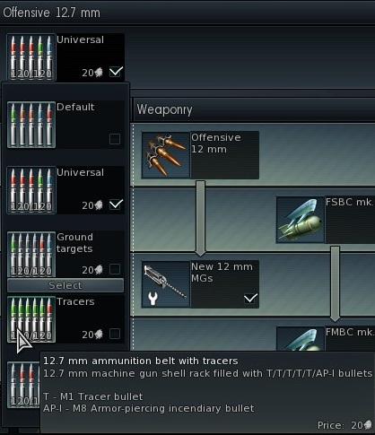Click the Offensive 12 mm bullets icon
The width and height of the screenshot is (375, 435).
tap(166, 155)
